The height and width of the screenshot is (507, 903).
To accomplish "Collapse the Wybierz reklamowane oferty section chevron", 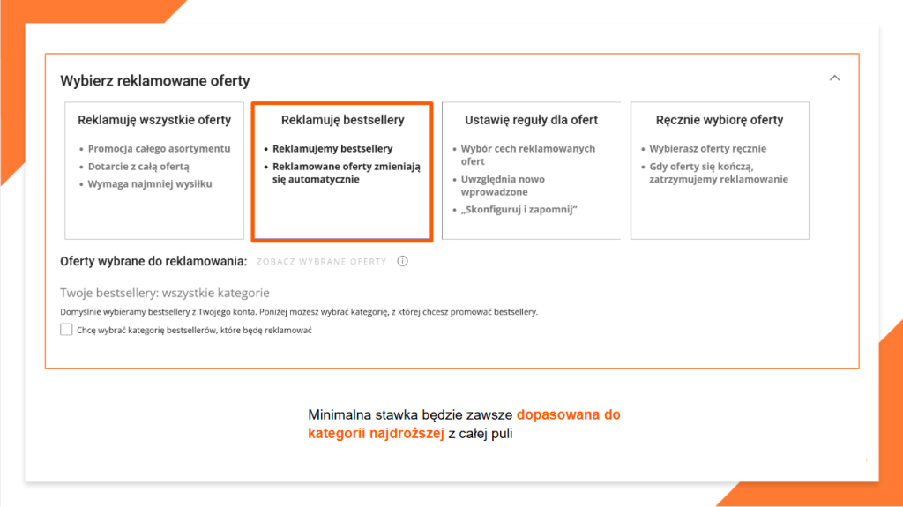I will point(834,78).
